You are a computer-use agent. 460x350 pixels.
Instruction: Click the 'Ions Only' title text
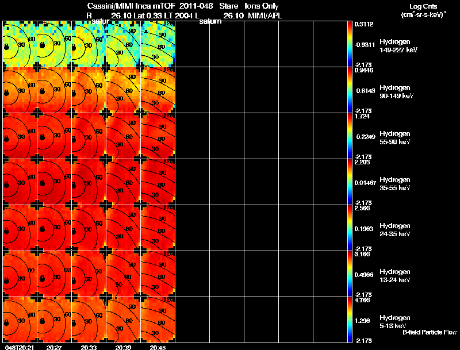(262, 6)
